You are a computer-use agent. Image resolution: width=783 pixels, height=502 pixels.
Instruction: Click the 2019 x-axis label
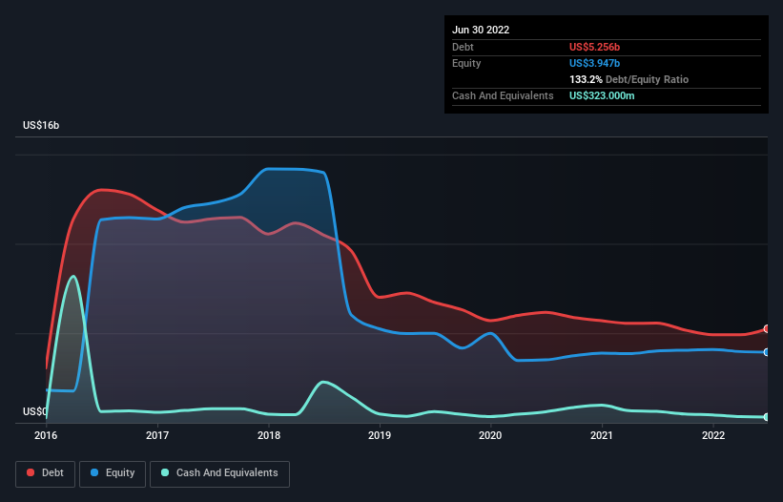(x=380, y=435)
